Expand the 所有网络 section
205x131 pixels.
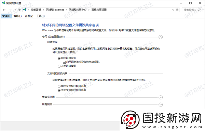tap(161, 104)
